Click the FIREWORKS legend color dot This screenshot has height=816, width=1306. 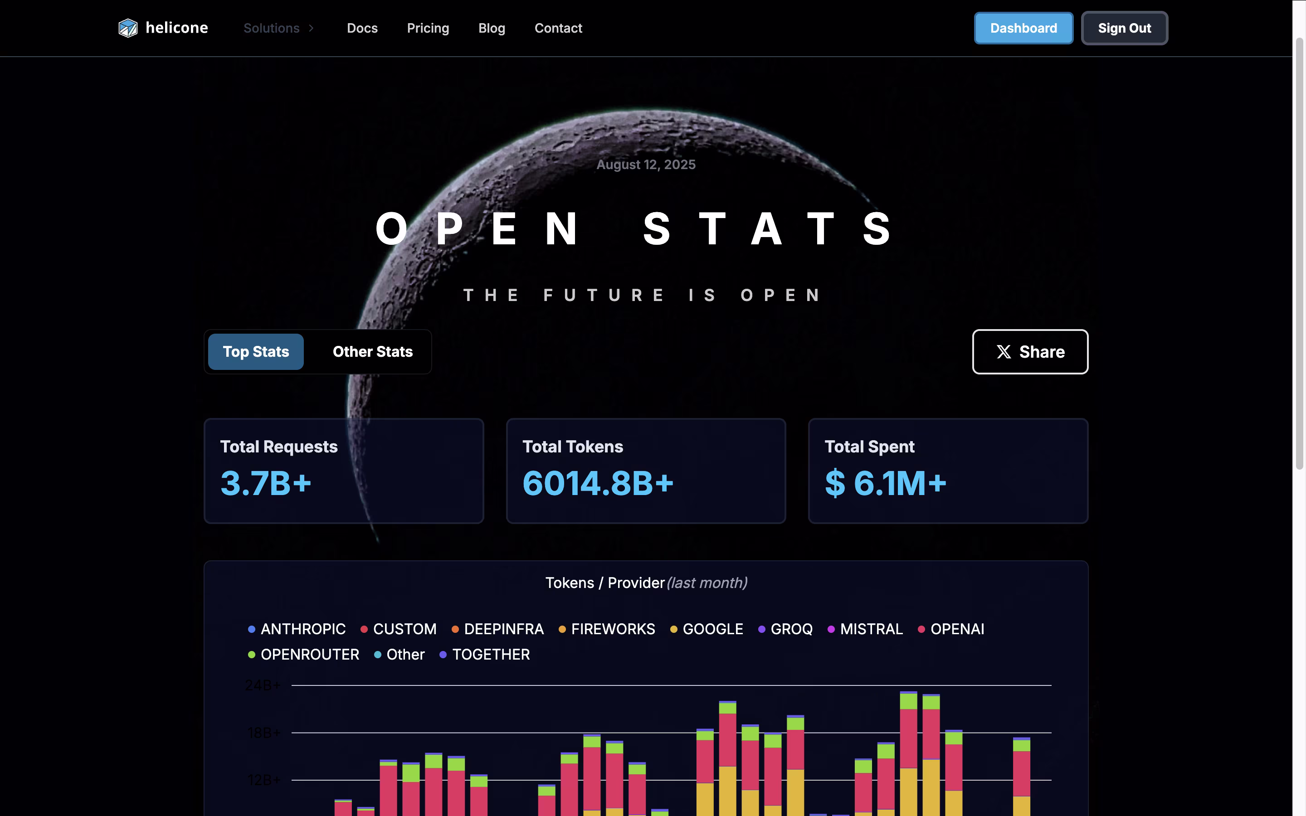pos(562,629)
